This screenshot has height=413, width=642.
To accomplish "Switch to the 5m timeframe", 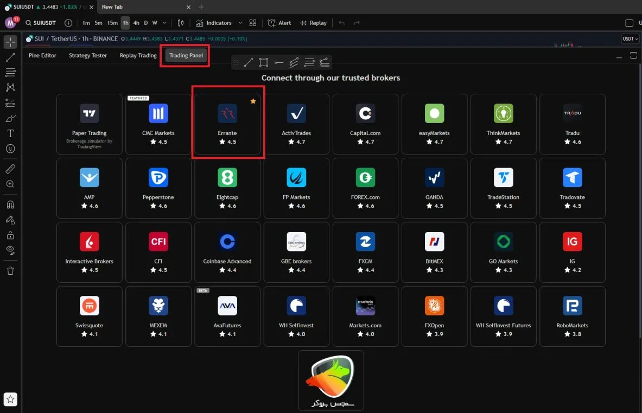I will (99, 23).
